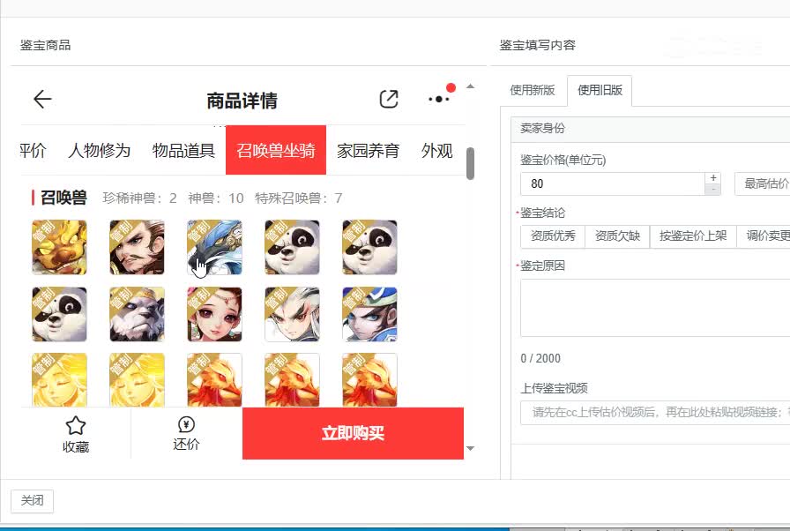Click the 鉴宝商品 panel title
The height and width of the screenshot is (531, 790).
[45, 45]
